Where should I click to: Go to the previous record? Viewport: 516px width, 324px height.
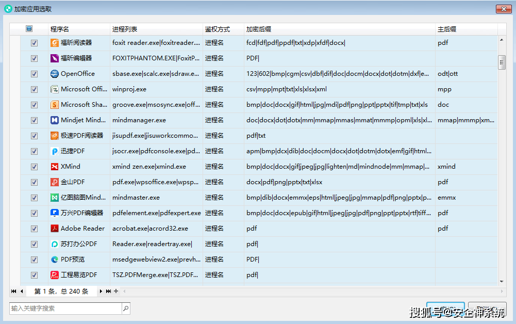pos(22,291)
